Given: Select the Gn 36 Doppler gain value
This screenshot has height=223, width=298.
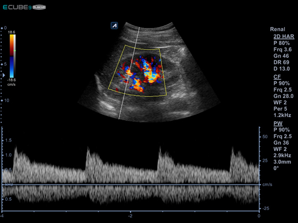Looking at the screenshot, I should pos(281,142).
